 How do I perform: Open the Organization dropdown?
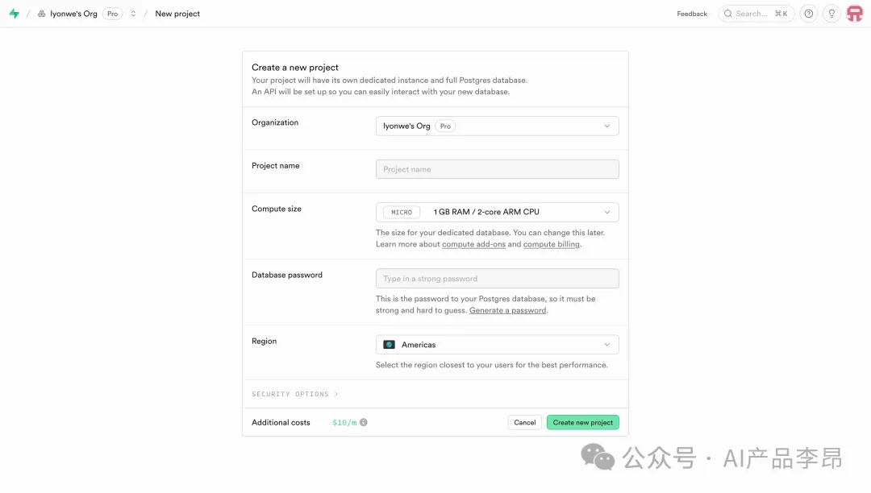497,126
